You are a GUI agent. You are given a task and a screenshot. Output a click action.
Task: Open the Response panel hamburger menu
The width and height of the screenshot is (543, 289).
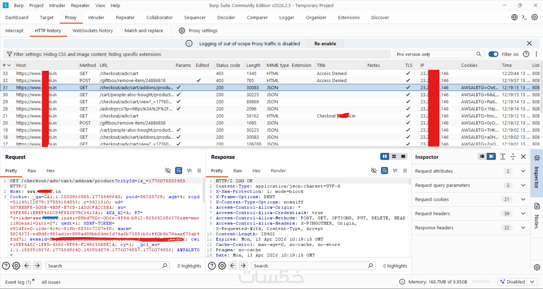point(405,171)
